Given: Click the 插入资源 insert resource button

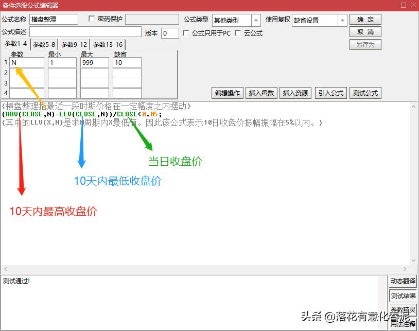Looking at the screenshot, I should click(296, 93).
